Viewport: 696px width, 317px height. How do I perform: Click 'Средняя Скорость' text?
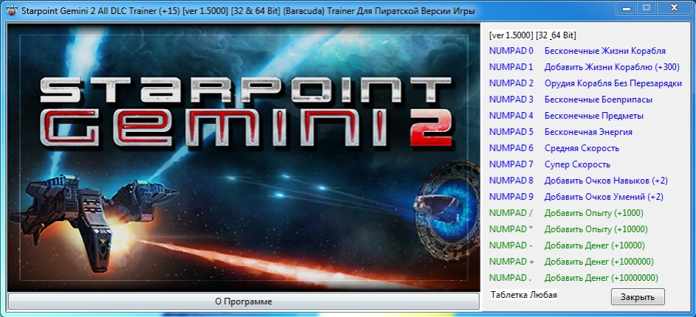coord(582,148)
